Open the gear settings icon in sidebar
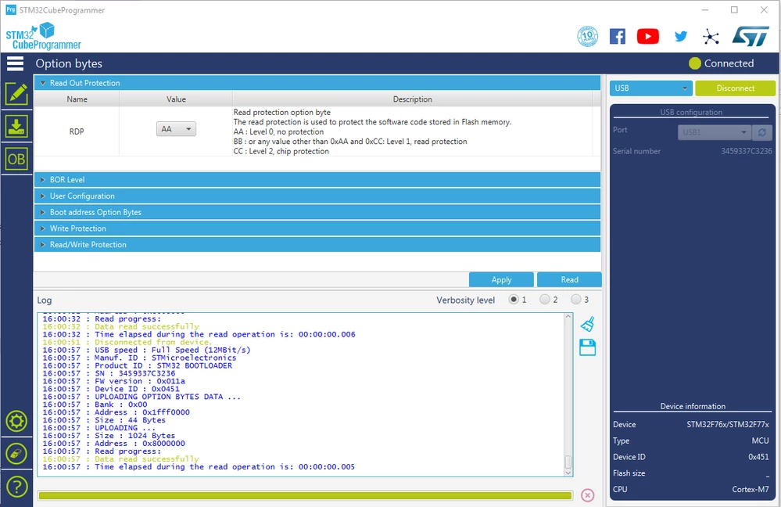Image resolution: width=781 pixels, height=507 pixels. pyautogui.click(x=16, y=421)
